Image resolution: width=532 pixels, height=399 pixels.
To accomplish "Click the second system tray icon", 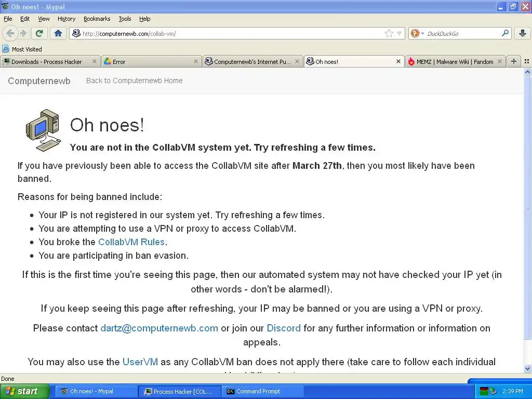I will tap(493, 391).
